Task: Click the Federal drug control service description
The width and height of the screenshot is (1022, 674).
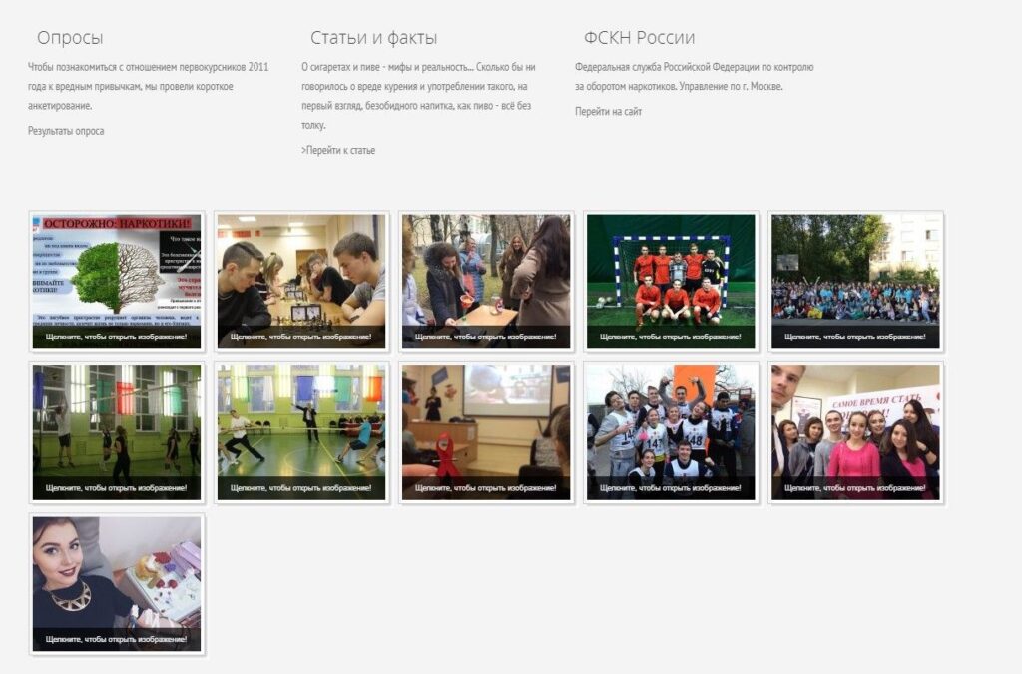Action: pyautogui.click(x=694, y=77)
